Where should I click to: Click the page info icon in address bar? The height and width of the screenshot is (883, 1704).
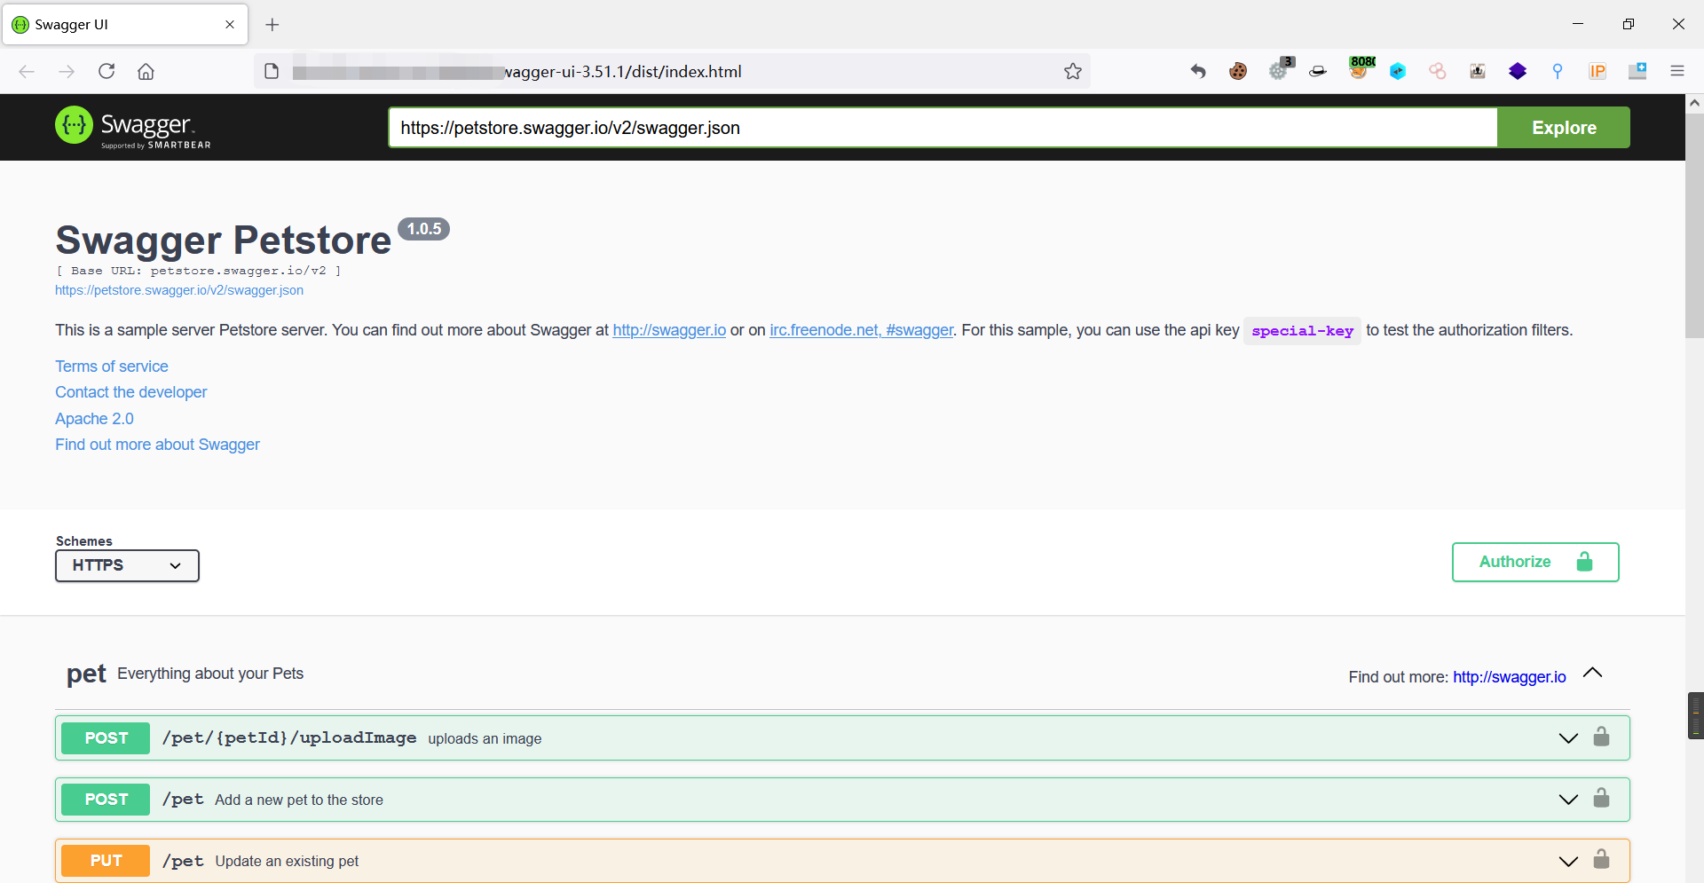coord(272,71)
